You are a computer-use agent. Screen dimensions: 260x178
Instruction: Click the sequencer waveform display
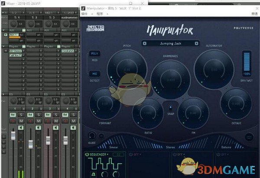point(105,163)
